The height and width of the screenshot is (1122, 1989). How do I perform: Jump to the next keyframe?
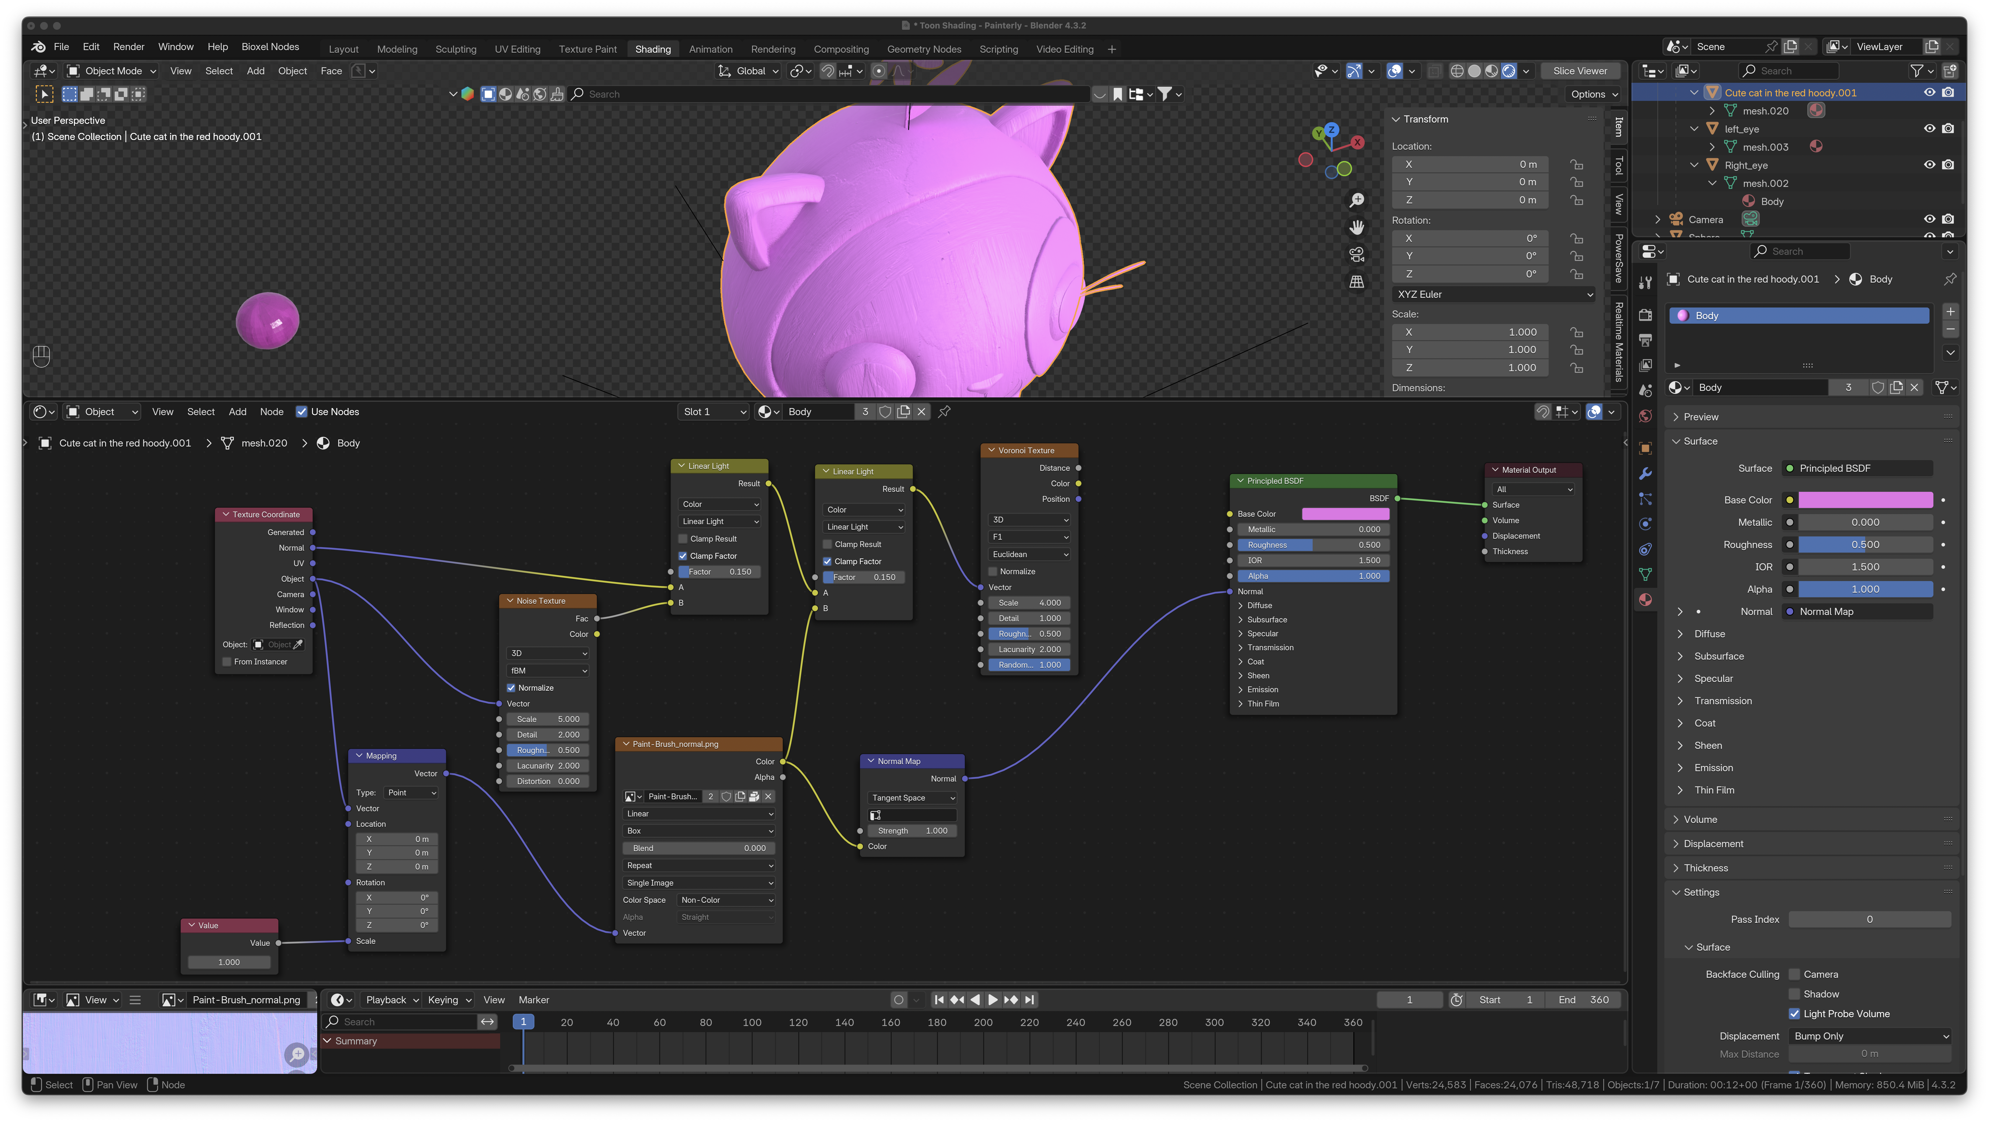(1011, 1000)
